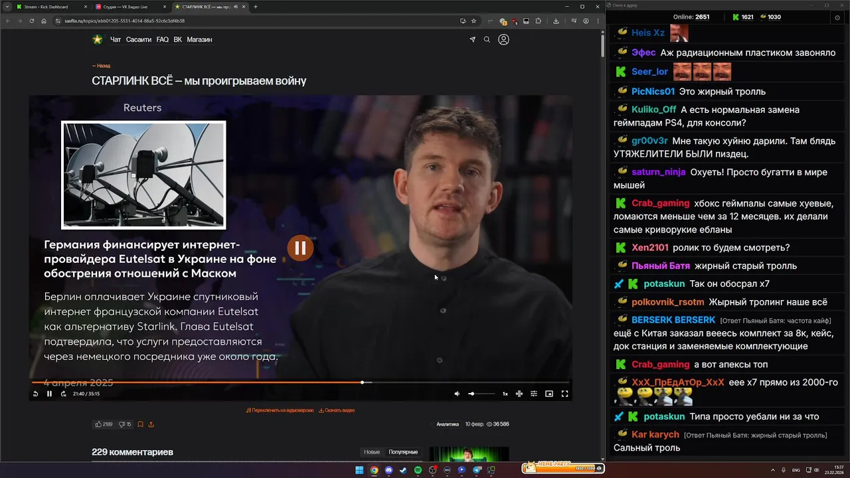
Task: Go to browser home page
Action: (x=44, y=21)
